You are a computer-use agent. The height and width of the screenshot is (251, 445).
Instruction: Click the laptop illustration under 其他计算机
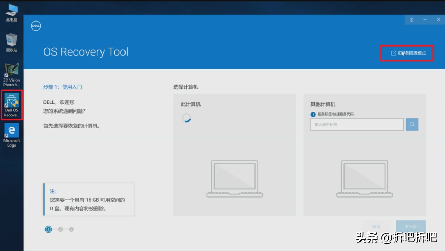pos(364,179)
